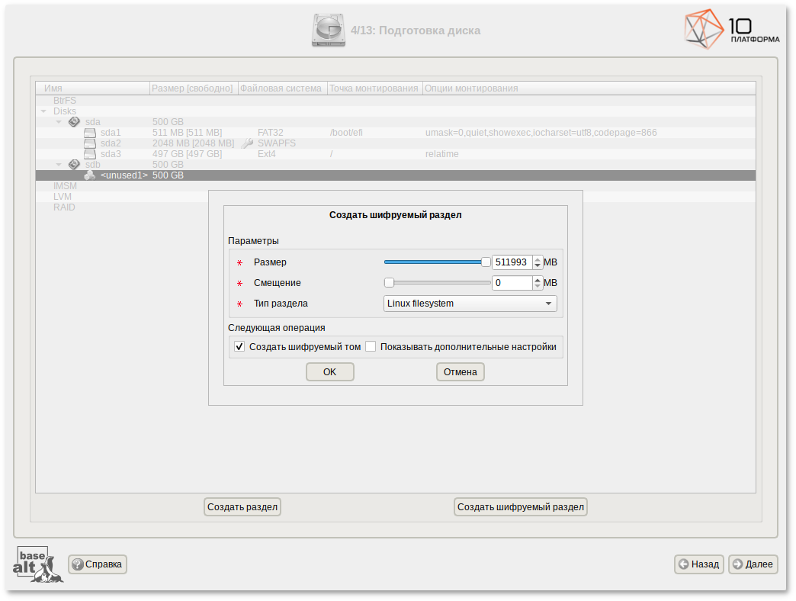Click the sda1 partition icon

click(x=90, y=133)
